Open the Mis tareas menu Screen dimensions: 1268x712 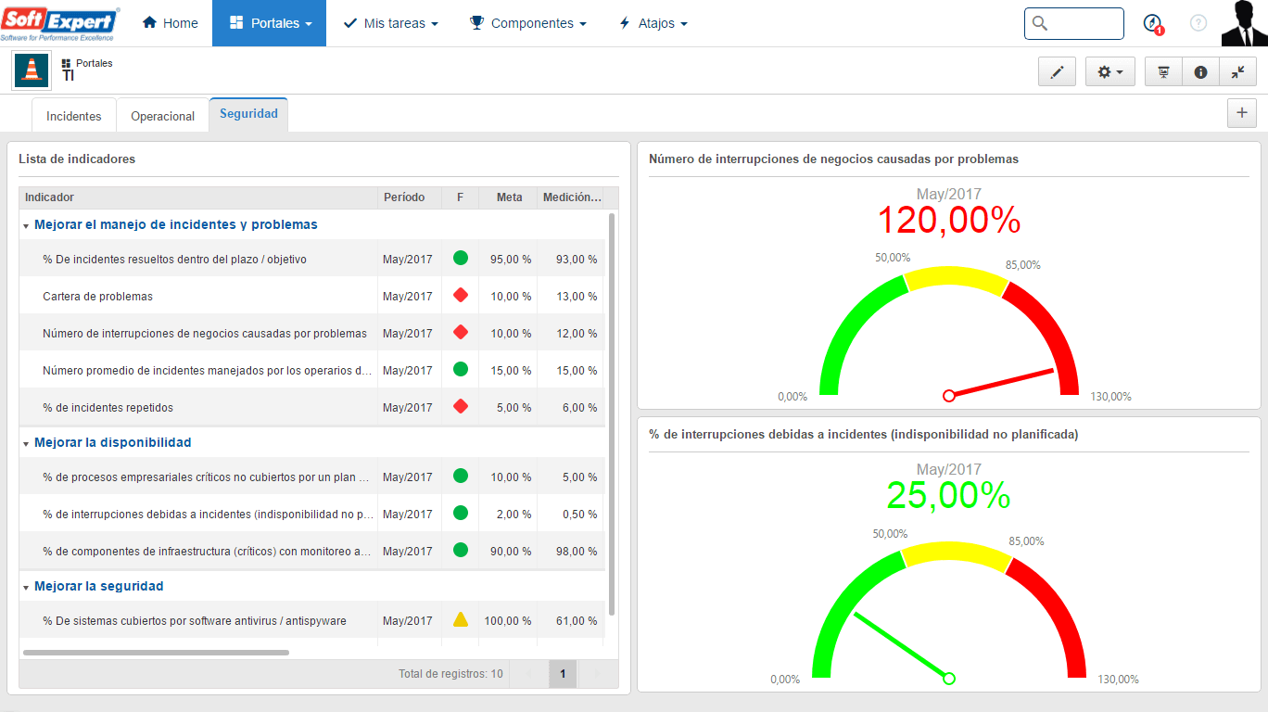click(x=389, y=23)
